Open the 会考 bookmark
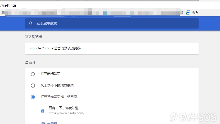The image size is (220, 124). coord(195,13)
